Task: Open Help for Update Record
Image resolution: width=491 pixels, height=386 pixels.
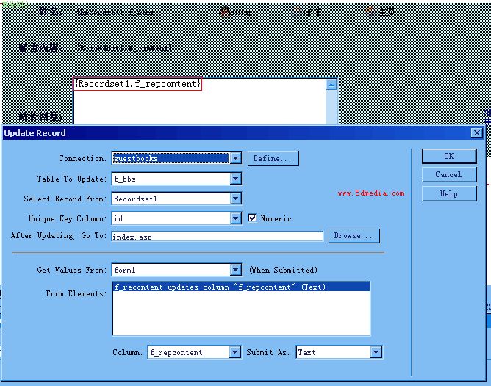Action: 448,194
